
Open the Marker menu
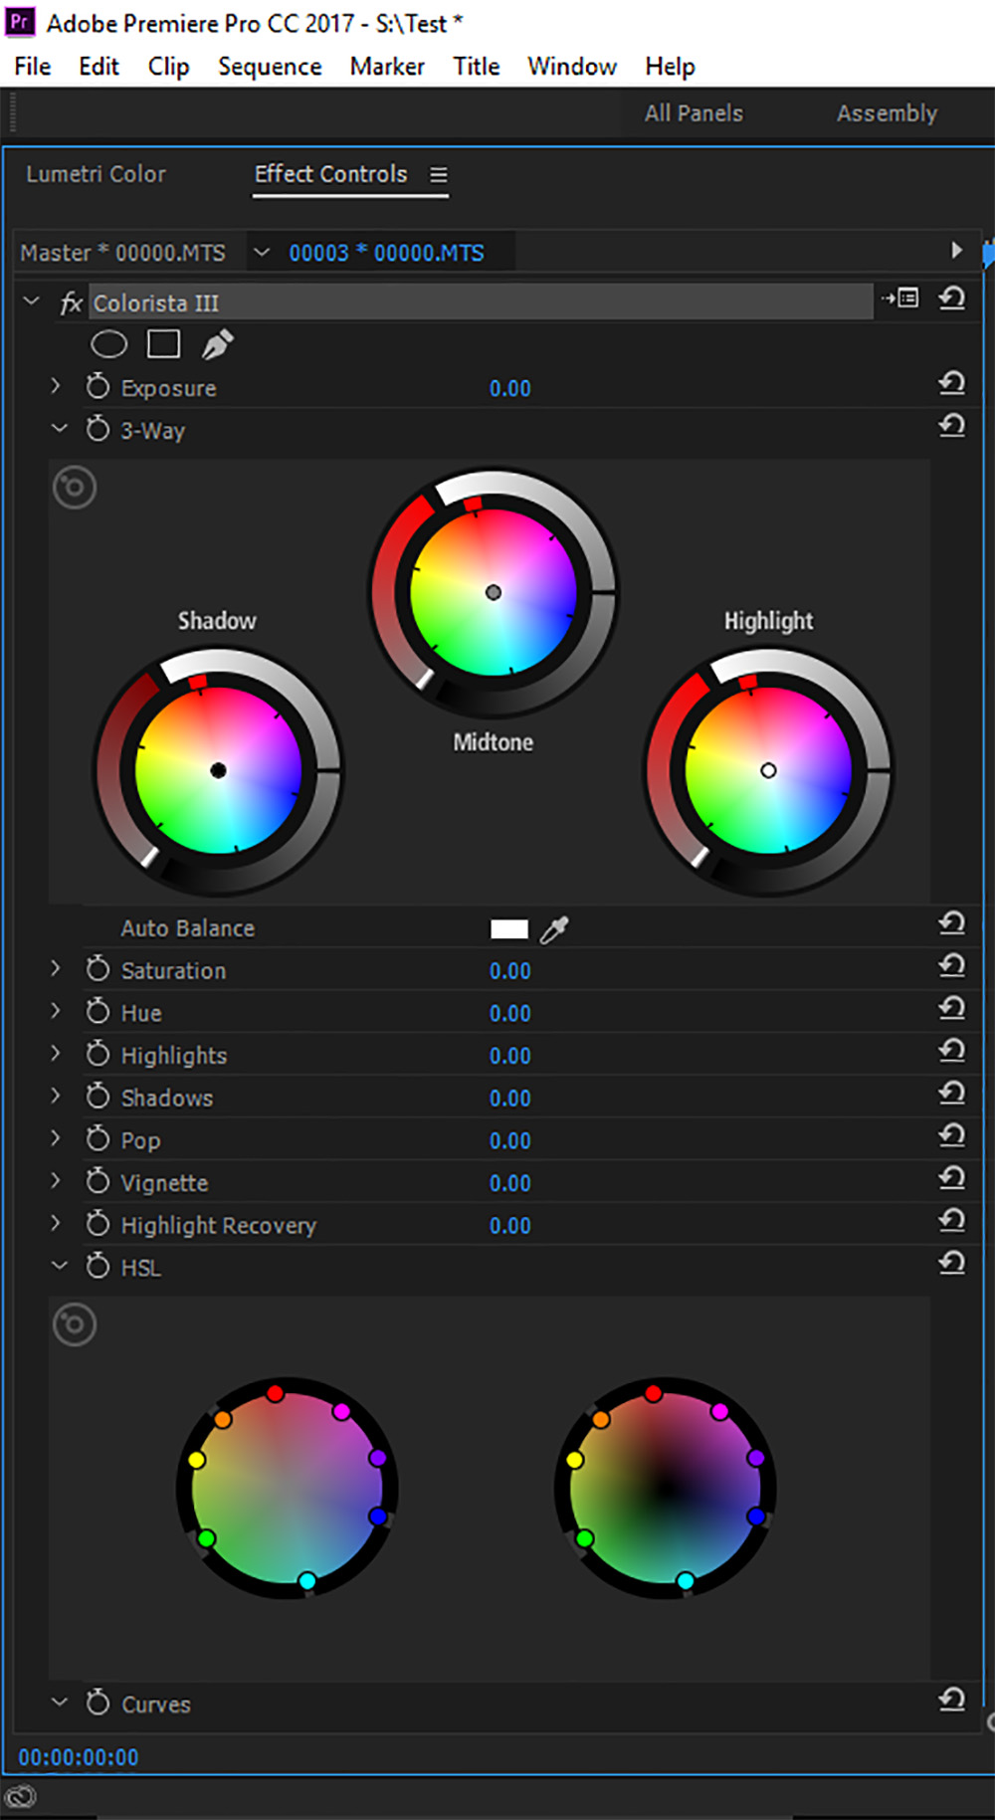(x=387, y=67)
